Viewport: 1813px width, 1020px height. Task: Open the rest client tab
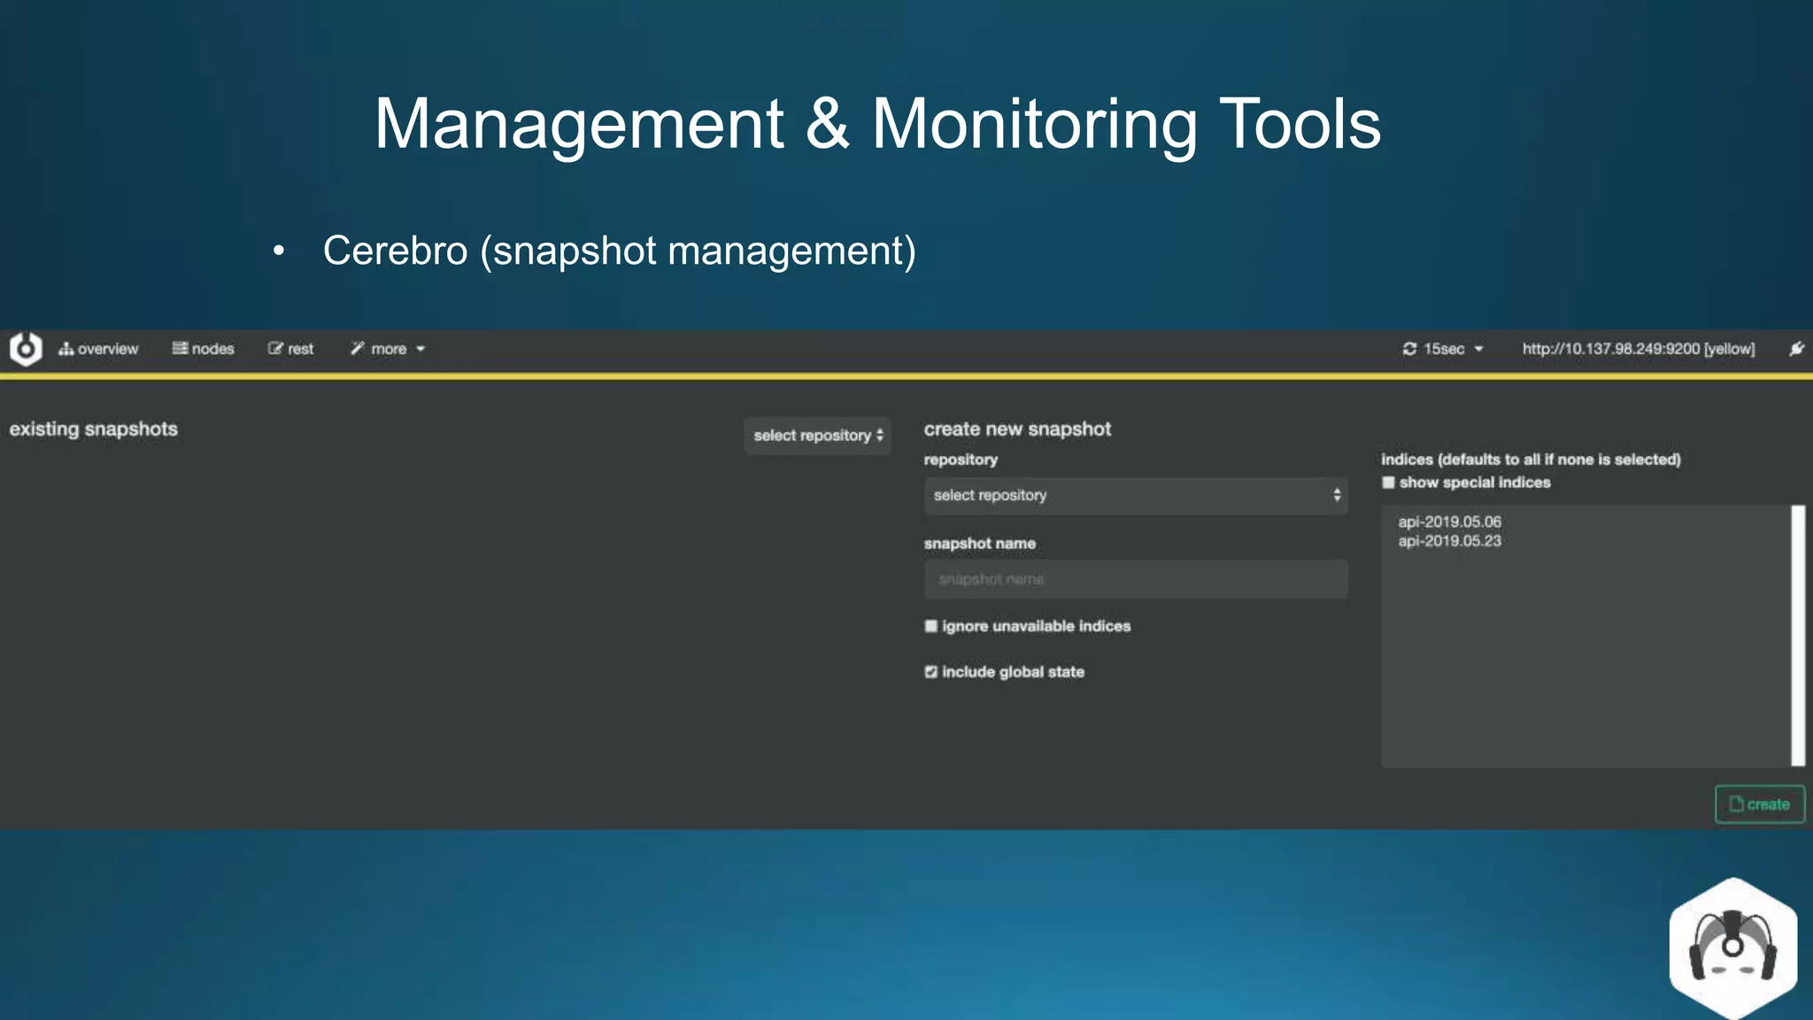[x=290, y=349]
